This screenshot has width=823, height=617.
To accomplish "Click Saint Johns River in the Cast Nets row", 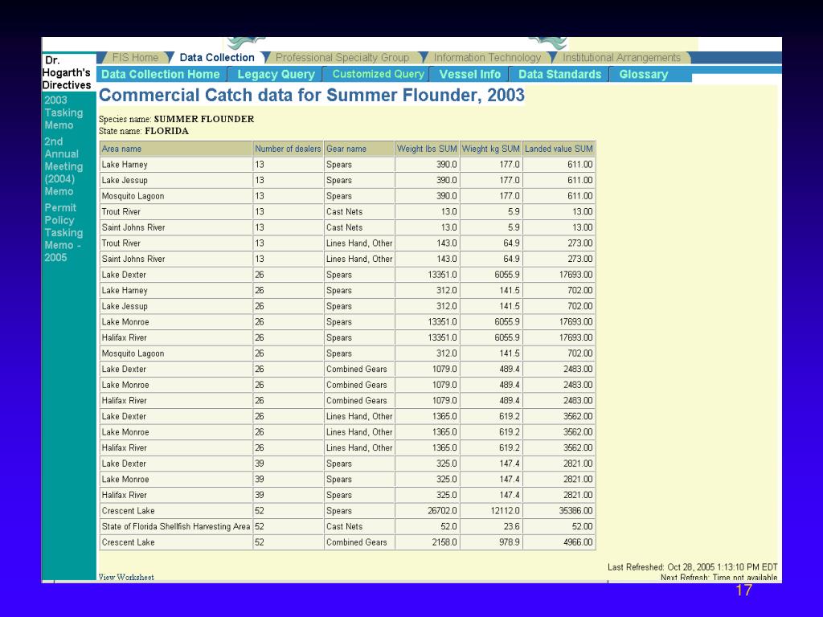I will [x=176, y=227].
